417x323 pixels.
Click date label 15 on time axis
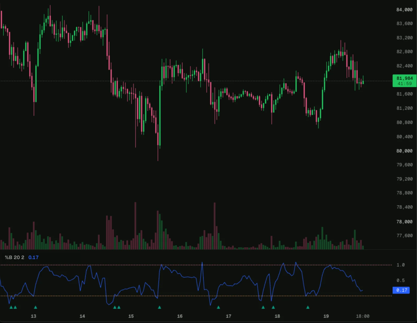pyautogui.click(x=131, y=316)
